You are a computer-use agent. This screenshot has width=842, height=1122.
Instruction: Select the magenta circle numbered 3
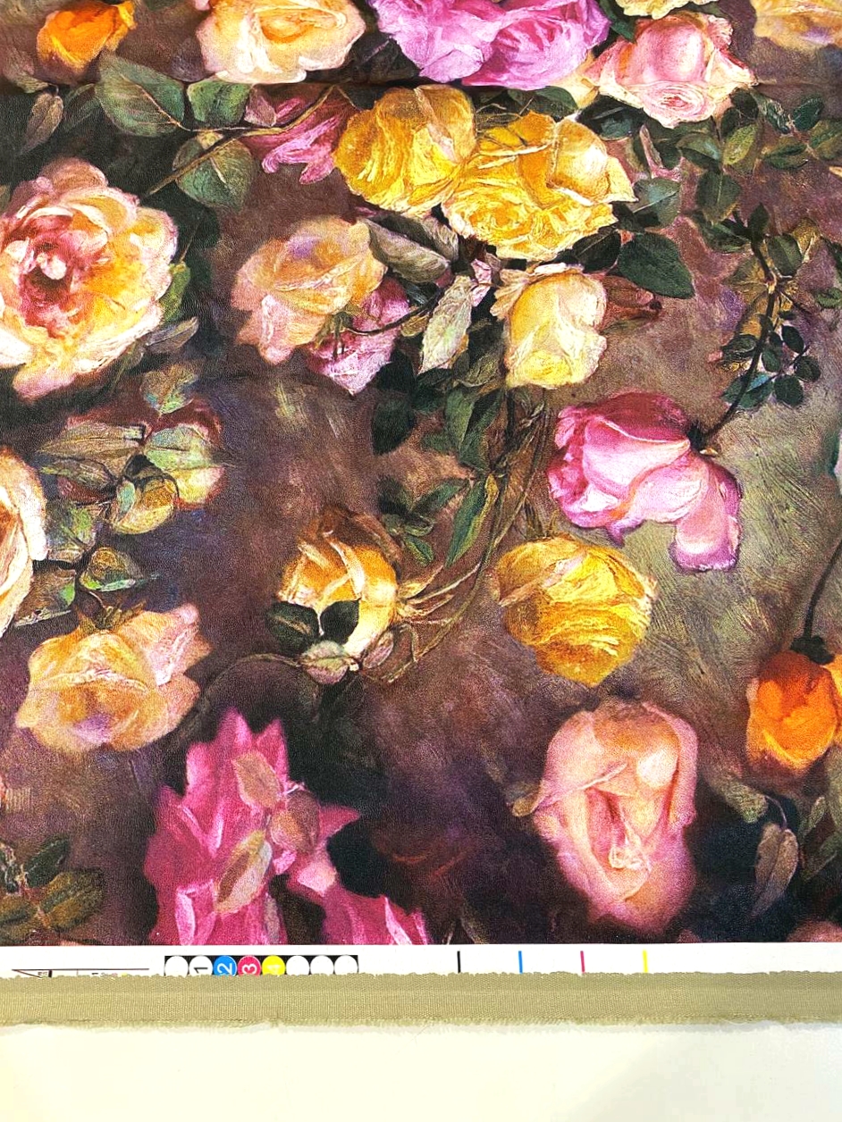coord(248,966)
